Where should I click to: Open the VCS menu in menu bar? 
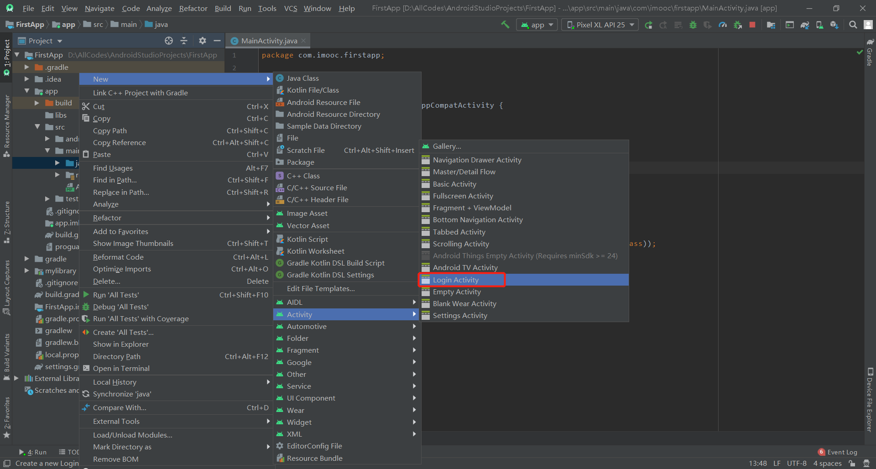tap(290, 8)
